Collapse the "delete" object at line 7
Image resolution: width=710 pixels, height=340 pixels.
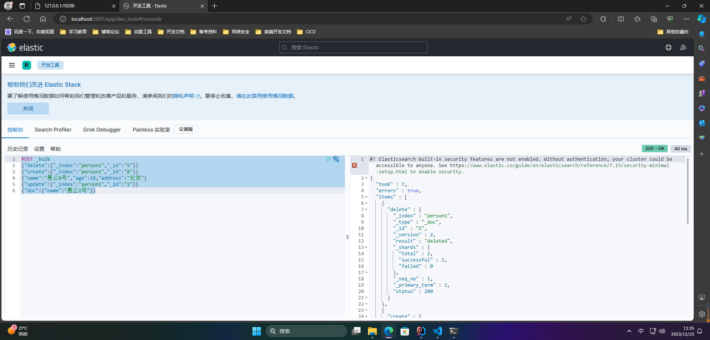366,210
